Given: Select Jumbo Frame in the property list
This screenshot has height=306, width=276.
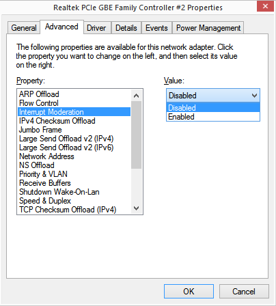Looking at the screenshot, I should [74, 130].
